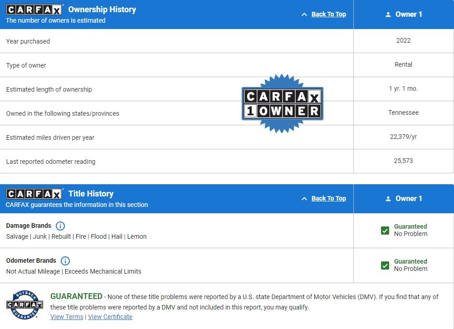The width and height of the screenshot is (454, 329).
Task: Click the 'Odometer Brands' heading
Action: 31,260
